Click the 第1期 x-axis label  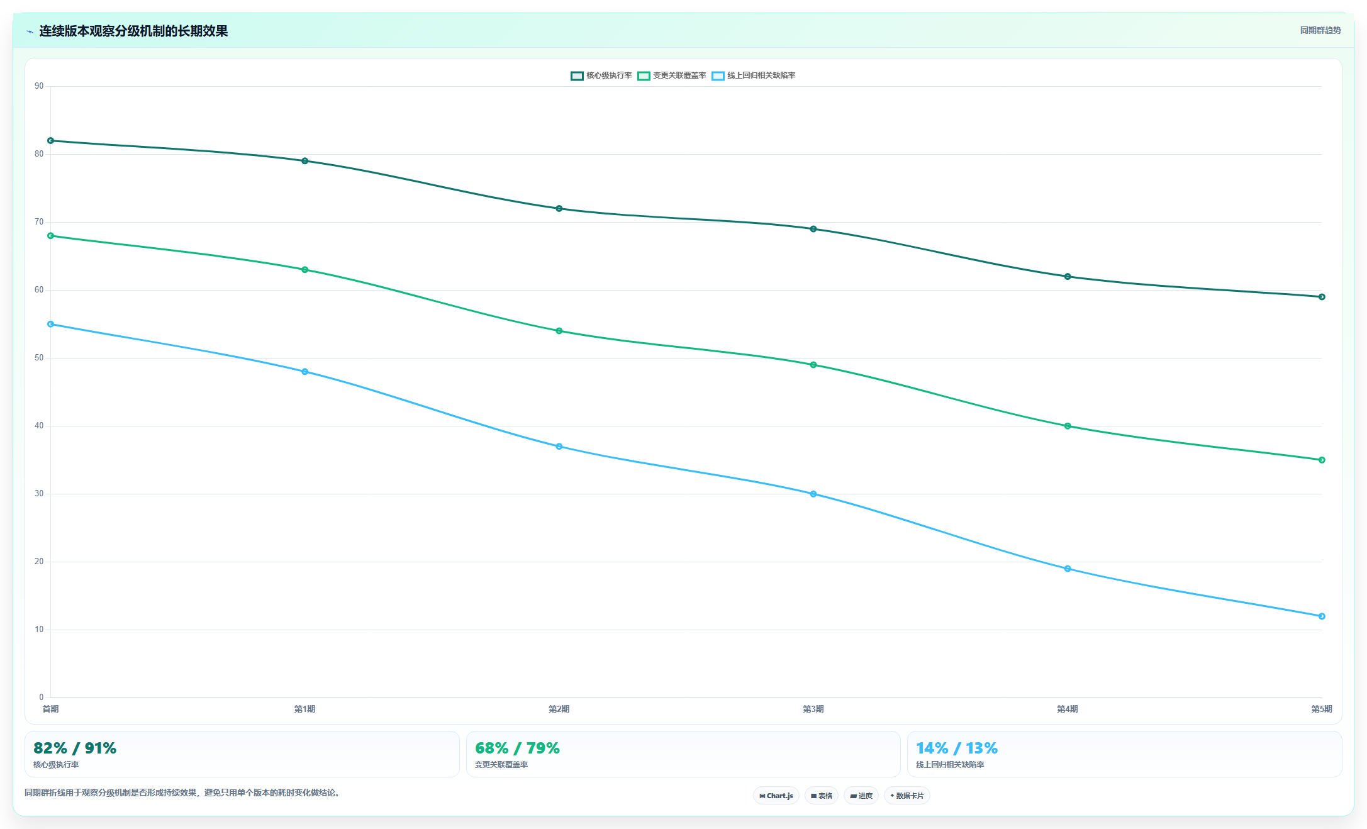coord(305,709)
